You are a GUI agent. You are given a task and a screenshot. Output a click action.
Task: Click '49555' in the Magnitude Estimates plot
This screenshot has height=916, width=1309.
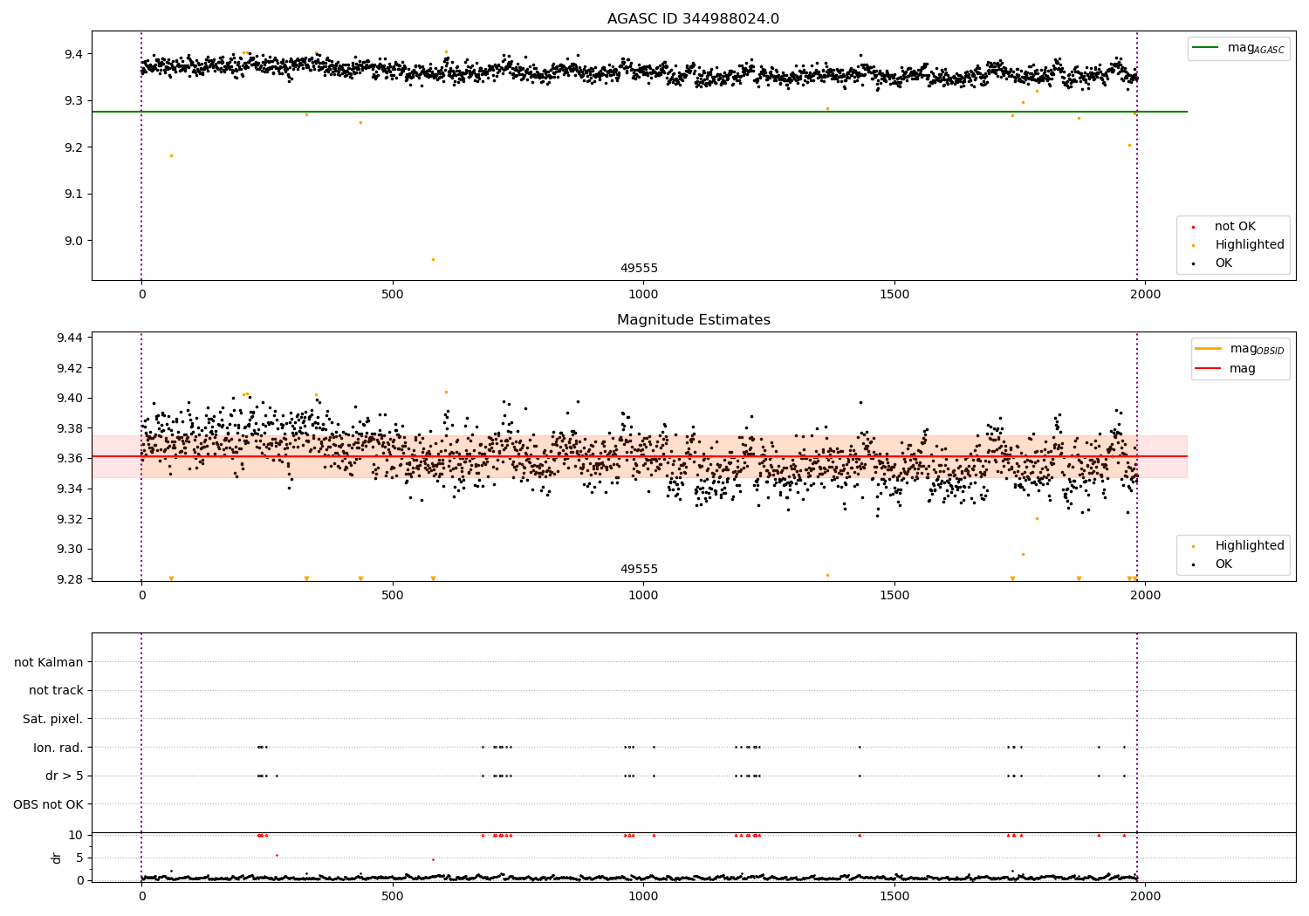[x=639, y=570]
